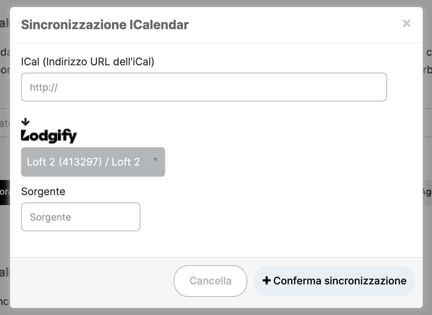
Task: Click the Sorgente field label
Action: pos(43,191)
